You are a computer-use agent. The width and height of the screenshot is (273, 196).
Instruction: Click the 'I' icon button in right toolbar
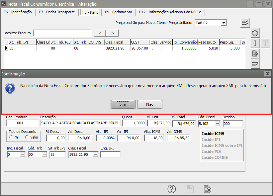pos(255,43)
